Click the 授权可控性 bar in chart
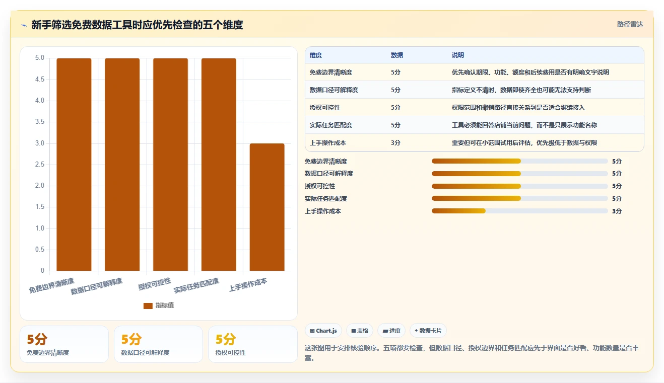 coord(170,165)
